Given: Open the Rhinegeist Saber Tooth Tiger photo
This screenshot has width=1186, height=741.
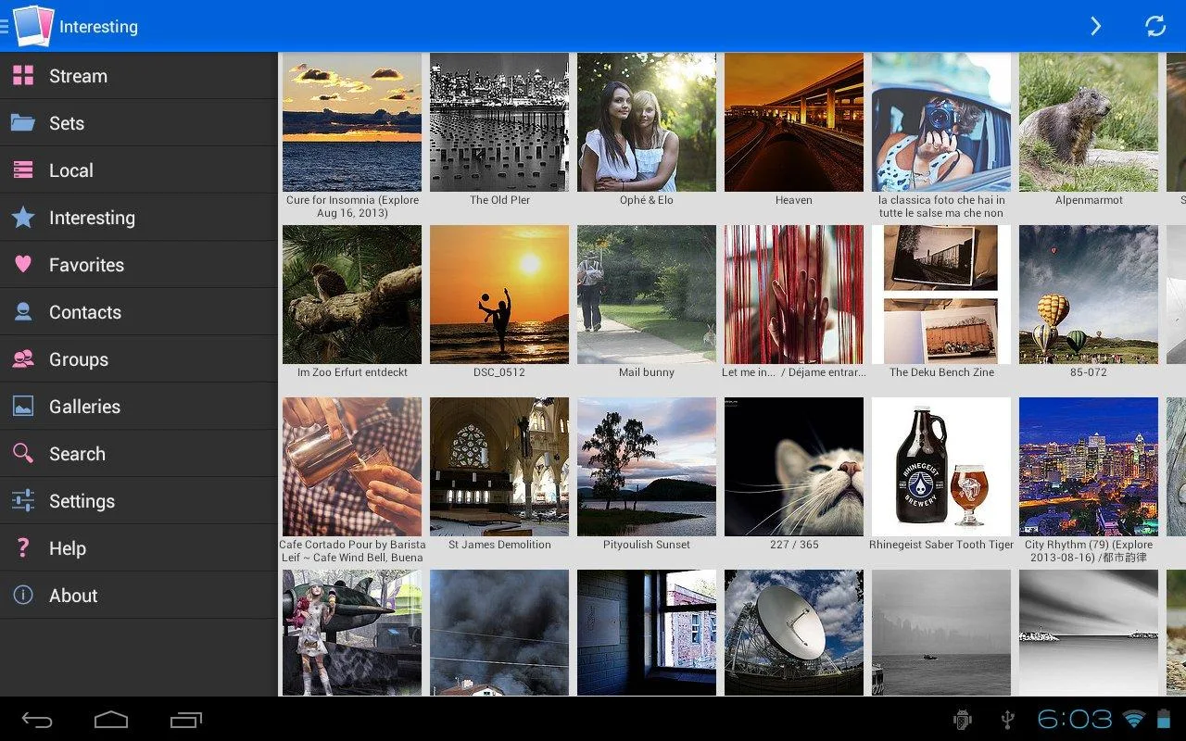Looking at the screenshot, I should (941, 467).
